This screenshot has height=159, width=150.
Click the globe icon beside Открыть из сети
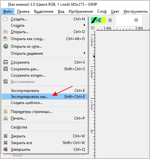(x=6, y=46)
